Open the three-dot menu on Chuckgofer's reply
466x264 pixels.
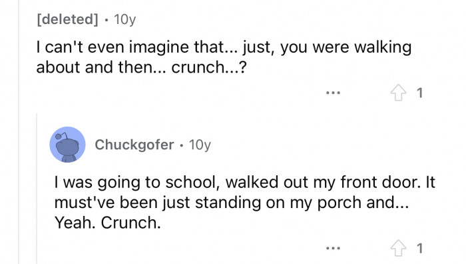point(333,248)
